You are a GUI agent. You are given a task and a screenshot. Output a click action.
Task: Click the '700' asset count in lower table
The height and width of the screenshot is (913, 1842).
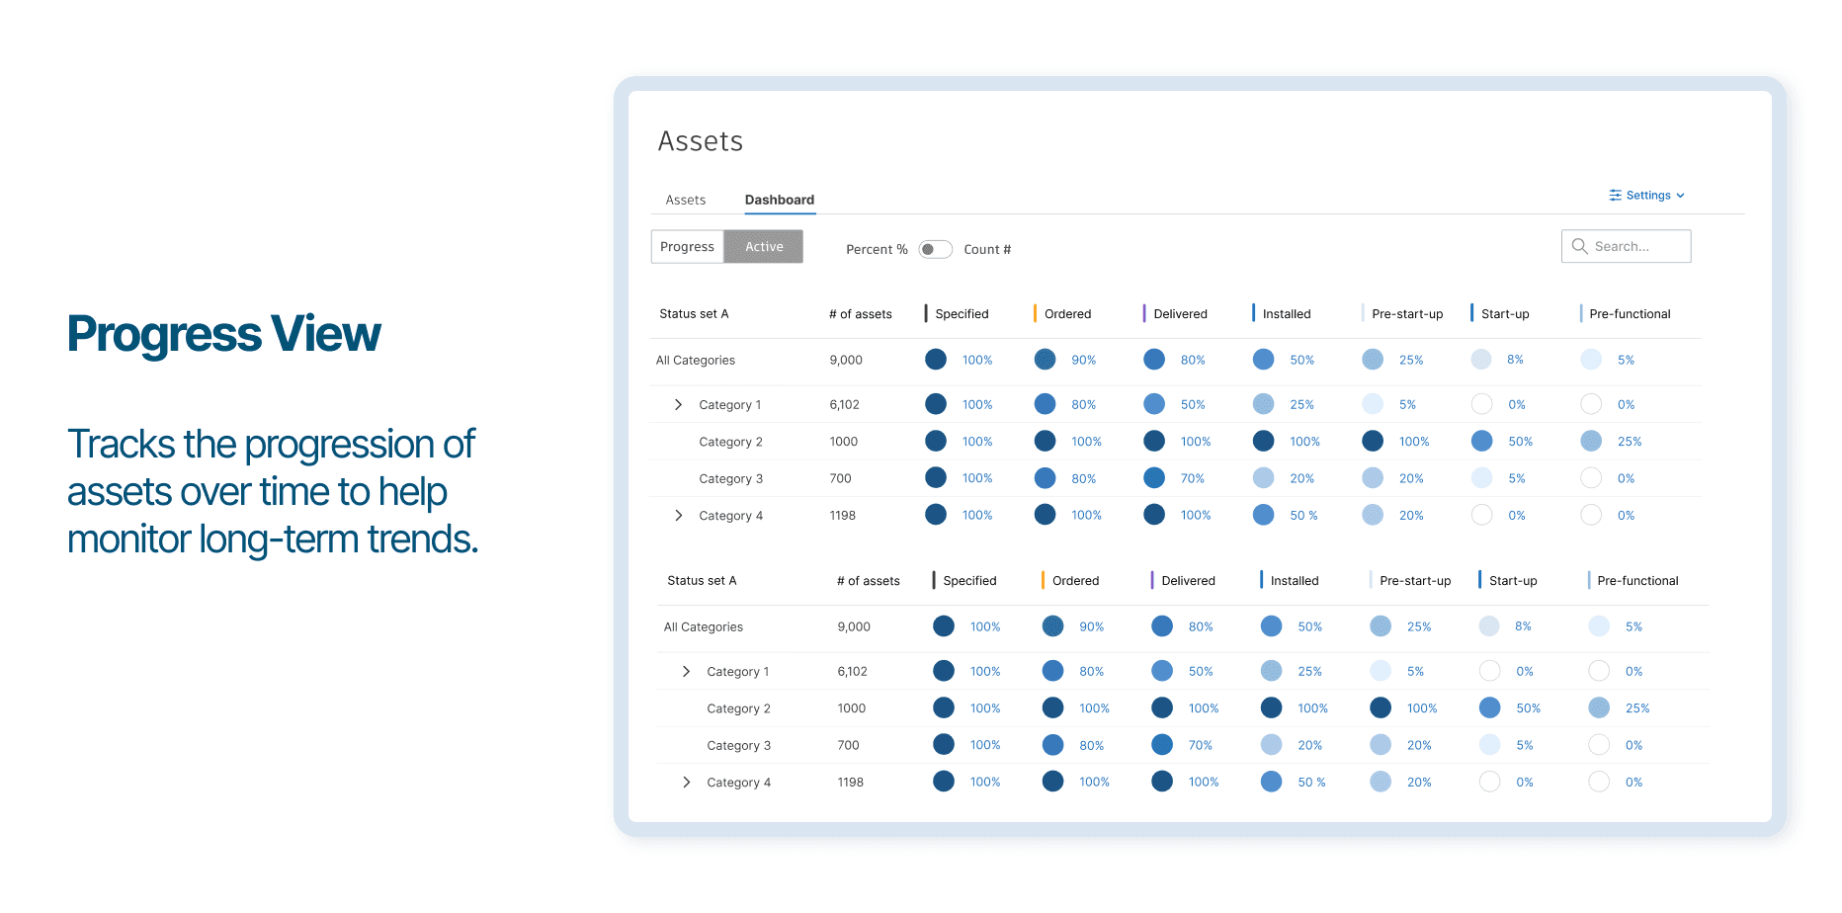click(x=849, y=746)
